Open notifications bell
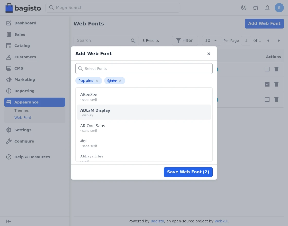The image size is (288, 226). point(267,8)
